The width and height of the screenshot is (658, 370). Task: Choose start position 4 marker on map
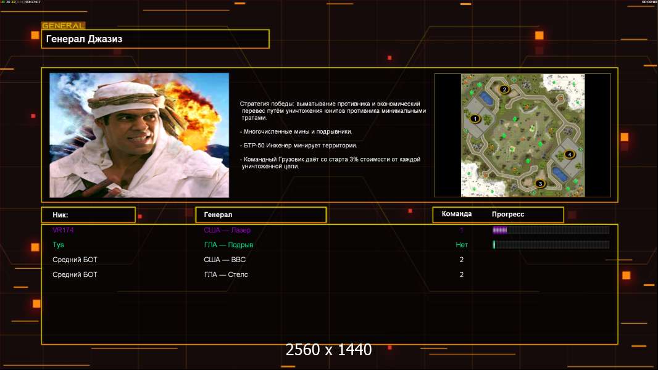click(x=569, y=154)
